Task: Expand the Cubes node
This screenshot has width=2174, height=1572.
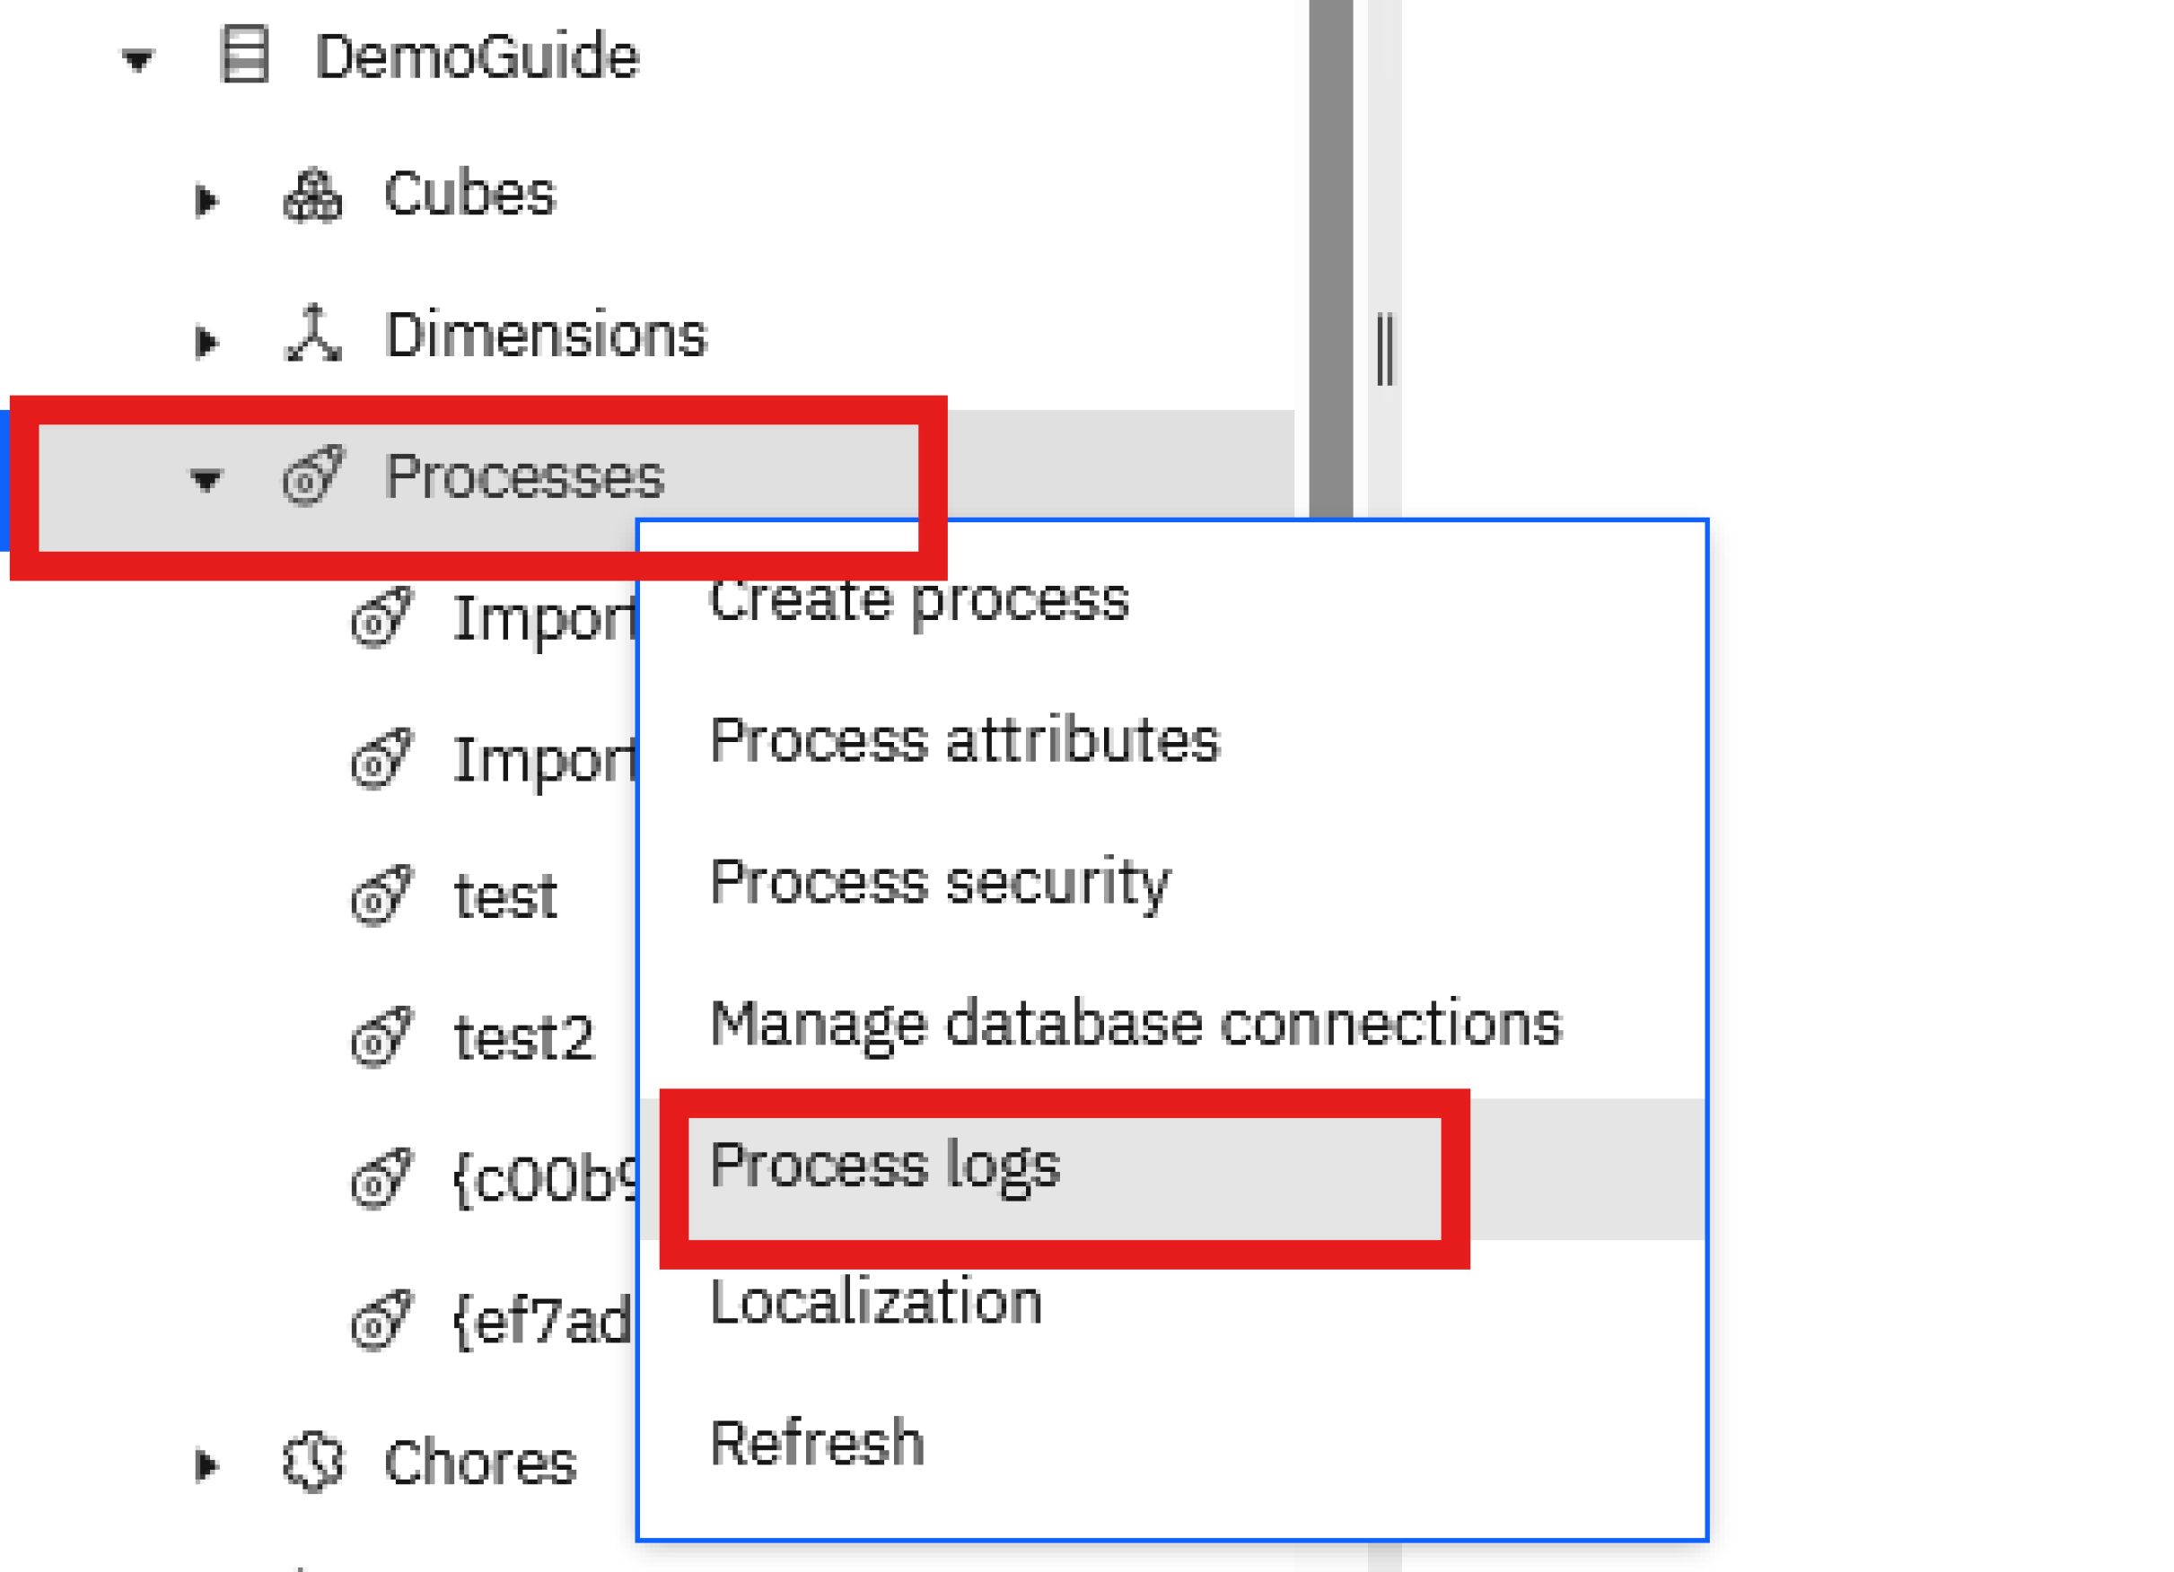Action: click(206, 200)
